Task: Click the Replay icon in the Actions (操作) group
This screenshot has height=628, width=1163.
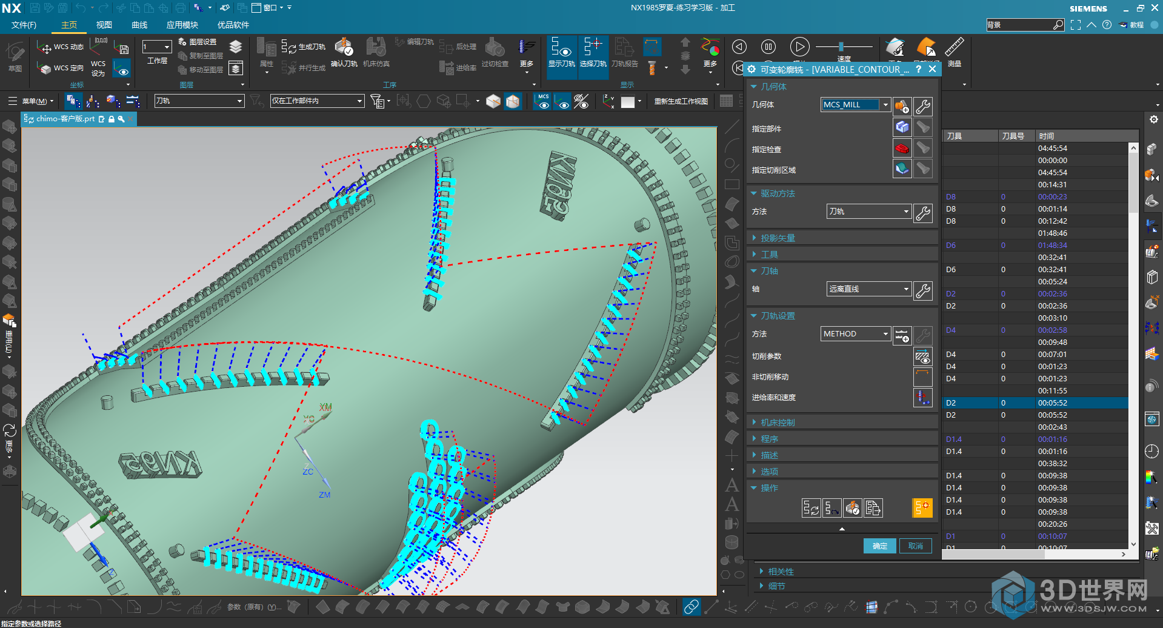Action: pos(831,508)
